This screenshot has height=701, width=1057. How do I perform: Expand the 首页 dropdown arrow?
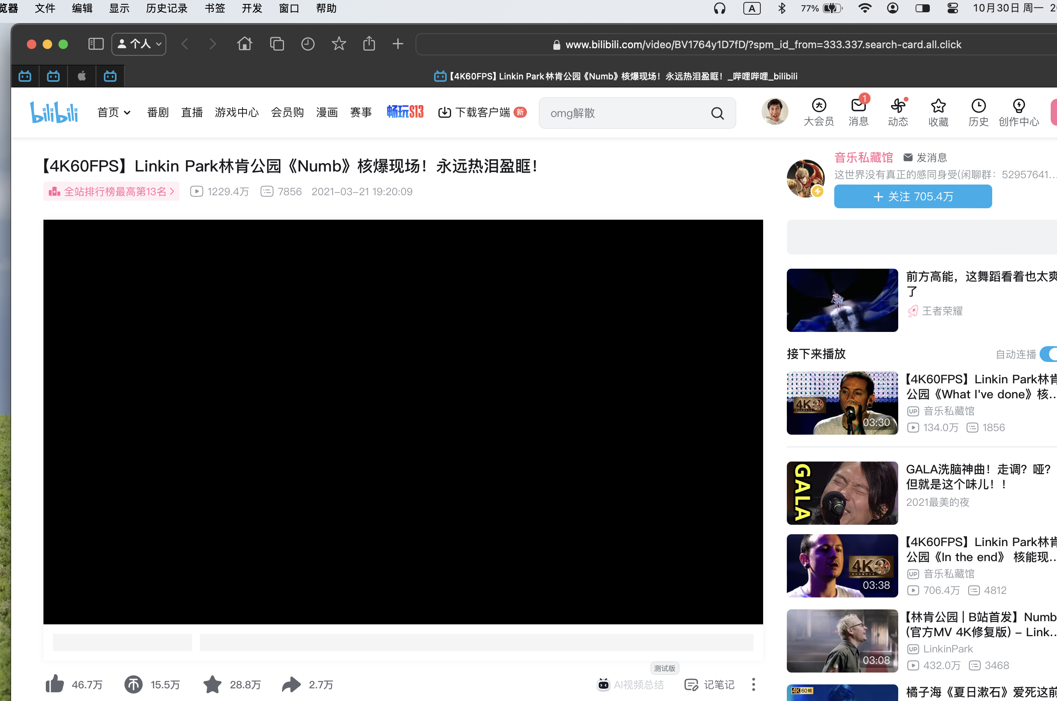tap(127, 113)
